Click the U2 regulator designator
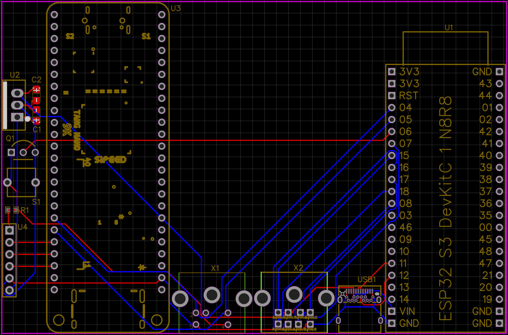 click(15, 75)
